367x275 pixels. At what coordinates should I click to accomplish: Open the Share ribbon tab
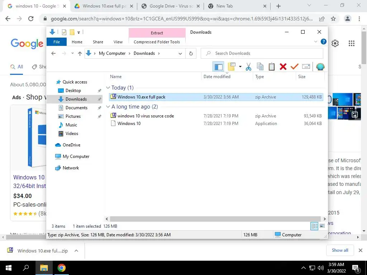coord(98,42)
